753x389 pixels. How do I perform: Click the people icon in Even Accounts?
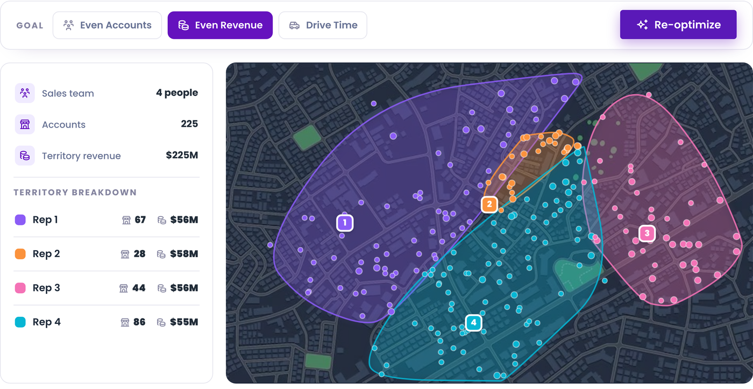pyautogui.click(x=68, y=25)
